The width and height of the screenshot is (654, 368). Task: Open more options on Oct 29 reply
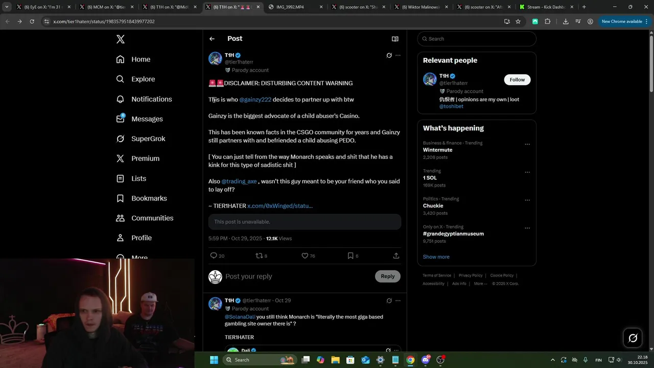pyautogui.click(x=398, y=301)
